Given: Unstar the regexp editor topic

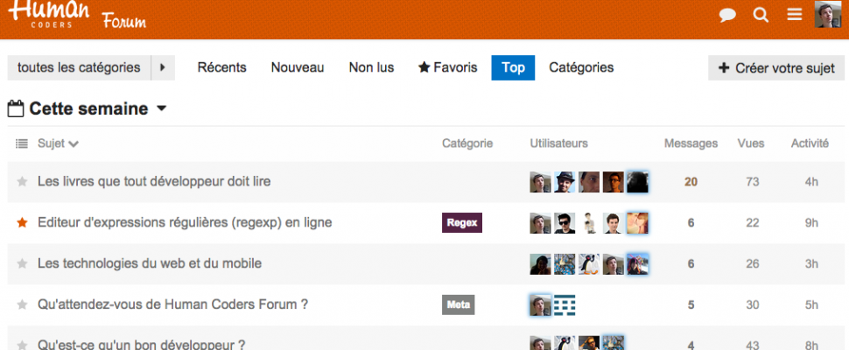Looking at the screenshot, I should pyautogui.click(x=22, y=222).
